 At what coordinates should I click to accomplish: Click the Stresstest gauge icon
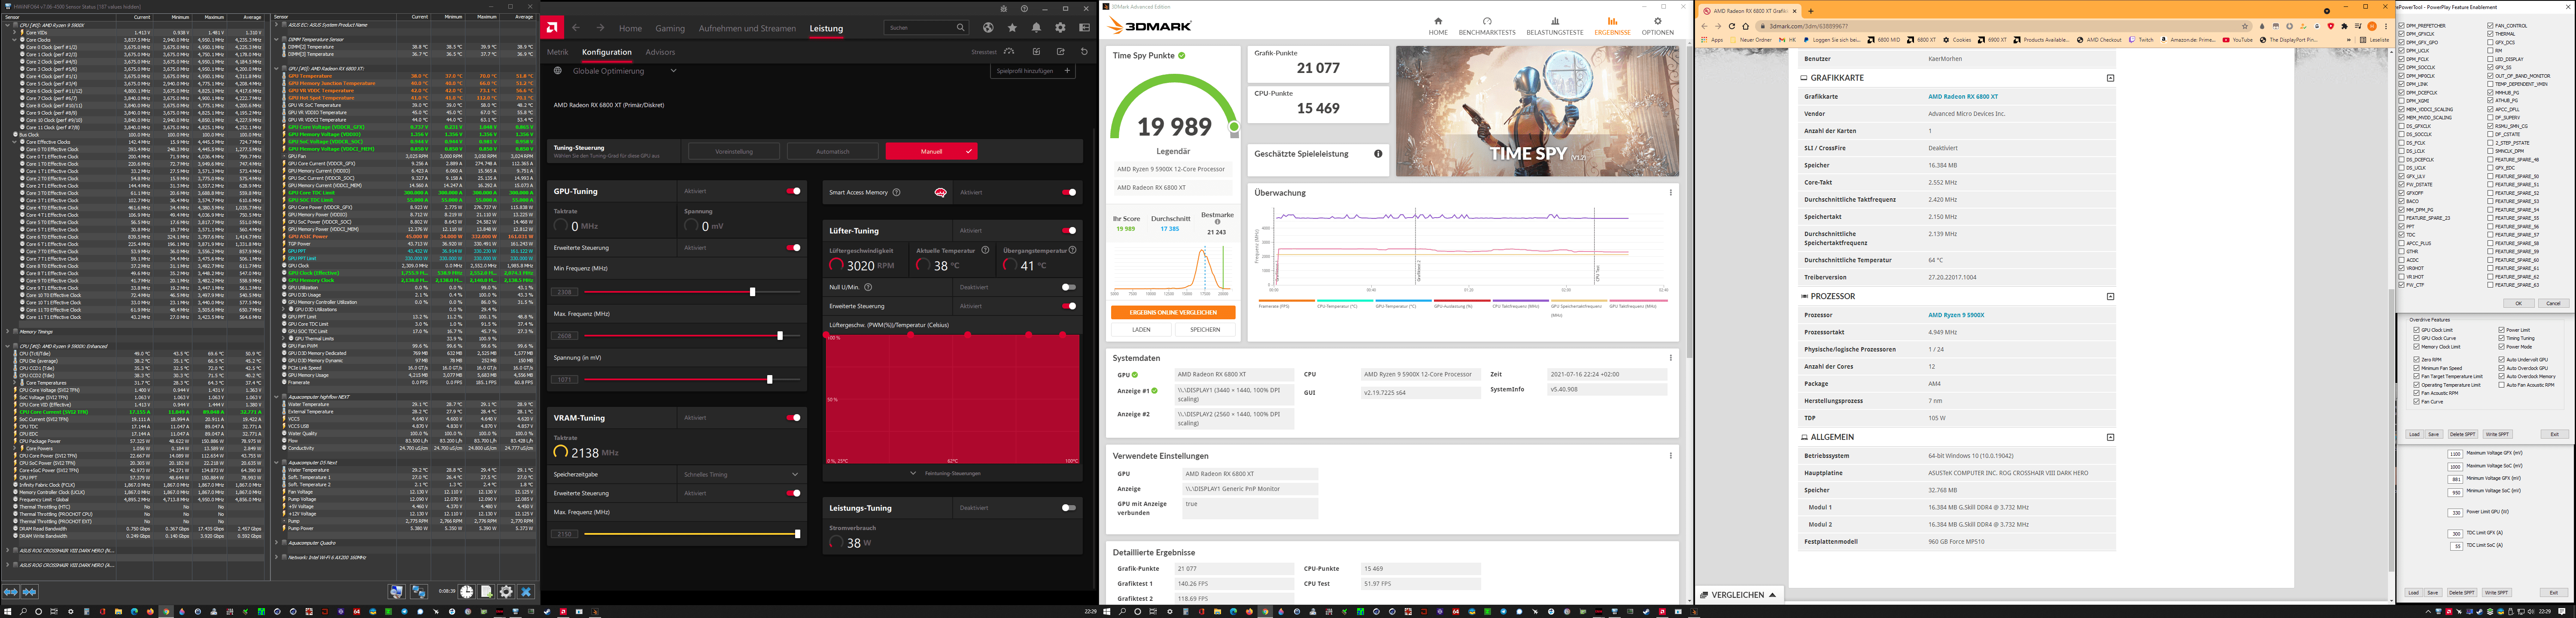click(x=1009, y=51)
